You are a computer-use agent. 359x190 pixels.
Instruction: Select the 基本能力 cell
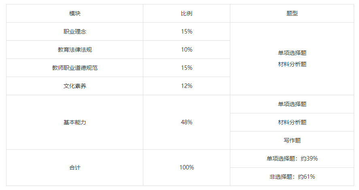(74, 122)
